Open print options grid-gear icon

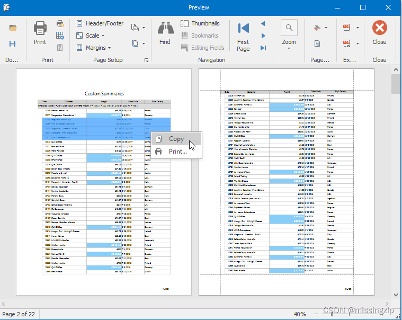[x=60, y=35]
